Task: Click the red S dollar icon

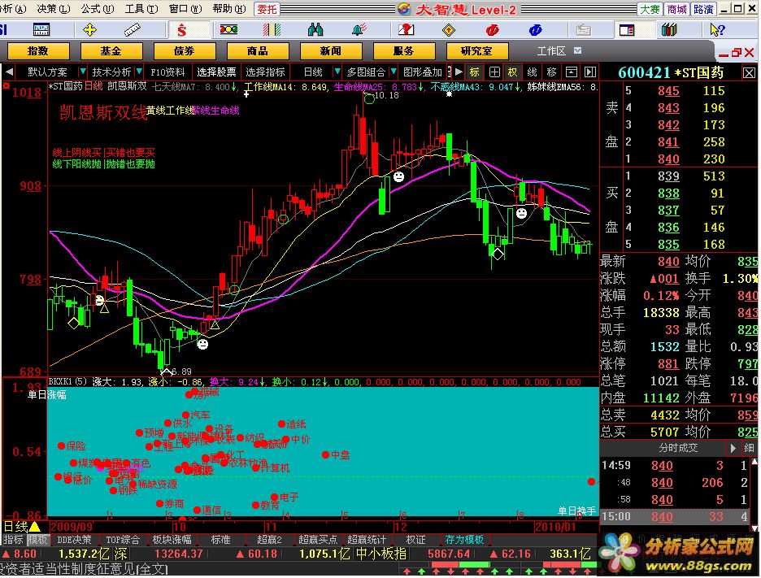Action: pos(181,30)
